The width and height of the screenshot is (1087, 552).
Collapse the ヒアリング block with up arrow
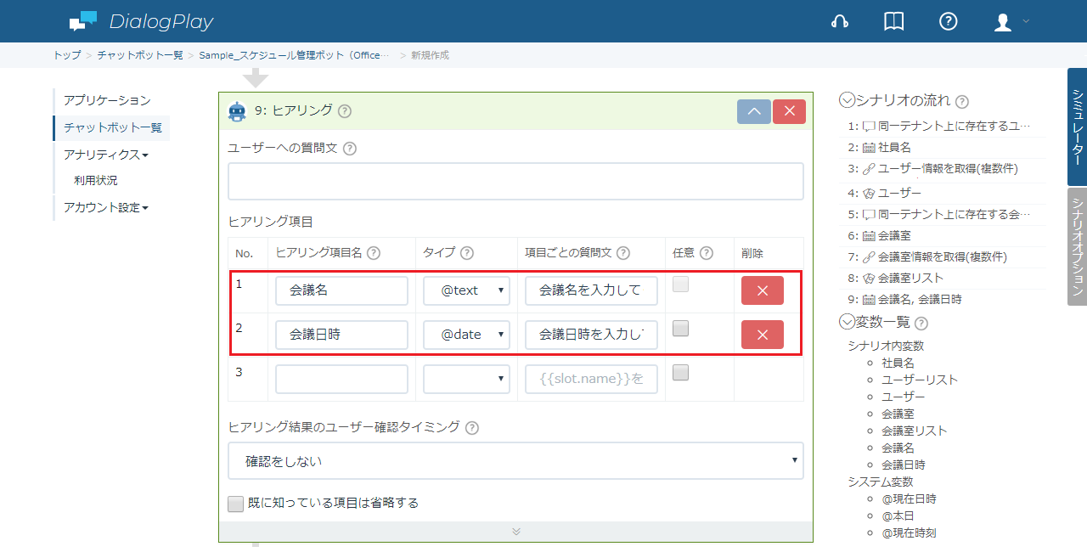[x=754, y=111]
